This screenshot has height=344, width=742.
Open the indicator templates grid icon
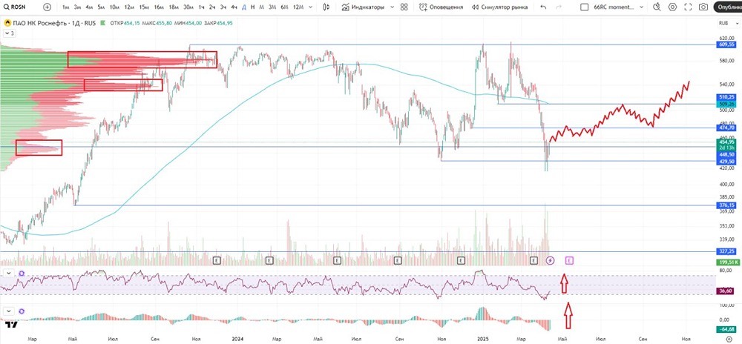[x=404, y=7]
